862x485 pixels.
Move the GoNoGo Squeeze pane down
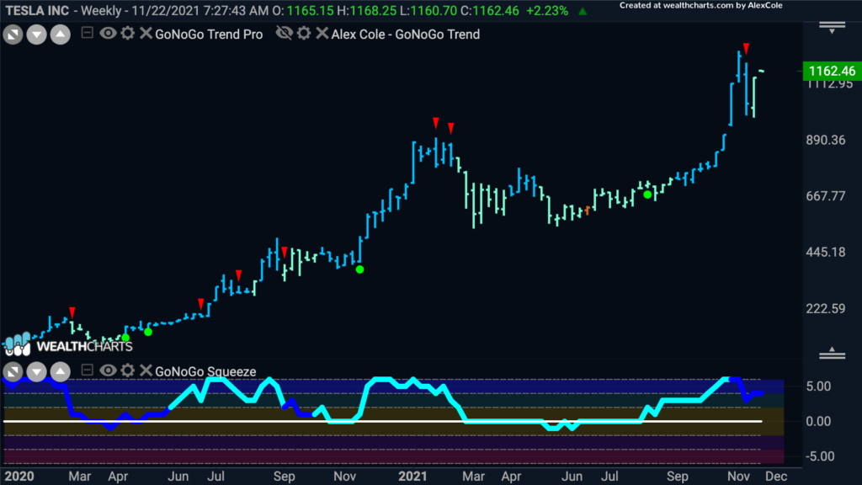[36, 371]
